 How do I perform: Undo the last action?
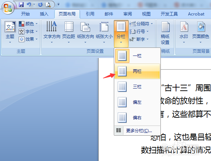point(29,5)
